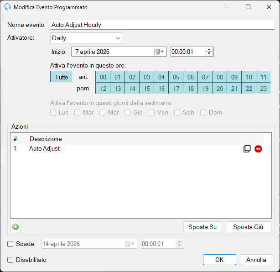Image resolution: width=280 pixels, height=272 pixels.
Task: Click the Sposta Su button
Action: (202, 227)
